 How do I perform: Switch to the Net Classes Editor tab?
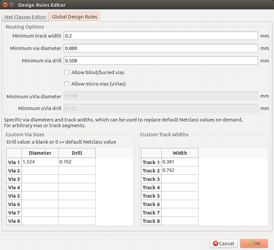click(x=25, y=17)
